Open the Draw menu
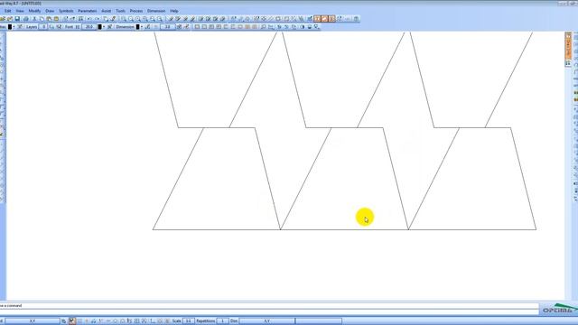 50,11
